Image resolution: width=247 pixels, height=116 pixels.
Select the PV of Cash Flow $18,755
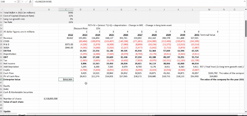(164, 76)
